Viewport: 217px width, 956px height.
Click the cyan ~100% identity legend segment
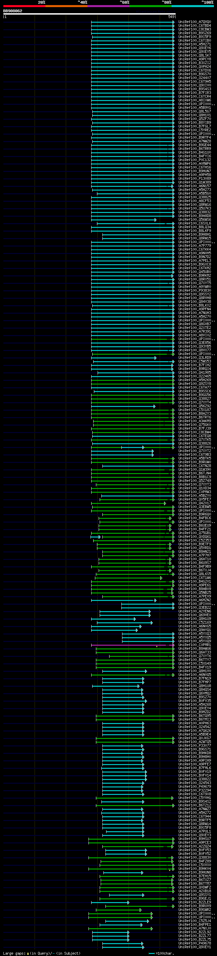pyautogui.click(x=193, y=6)
